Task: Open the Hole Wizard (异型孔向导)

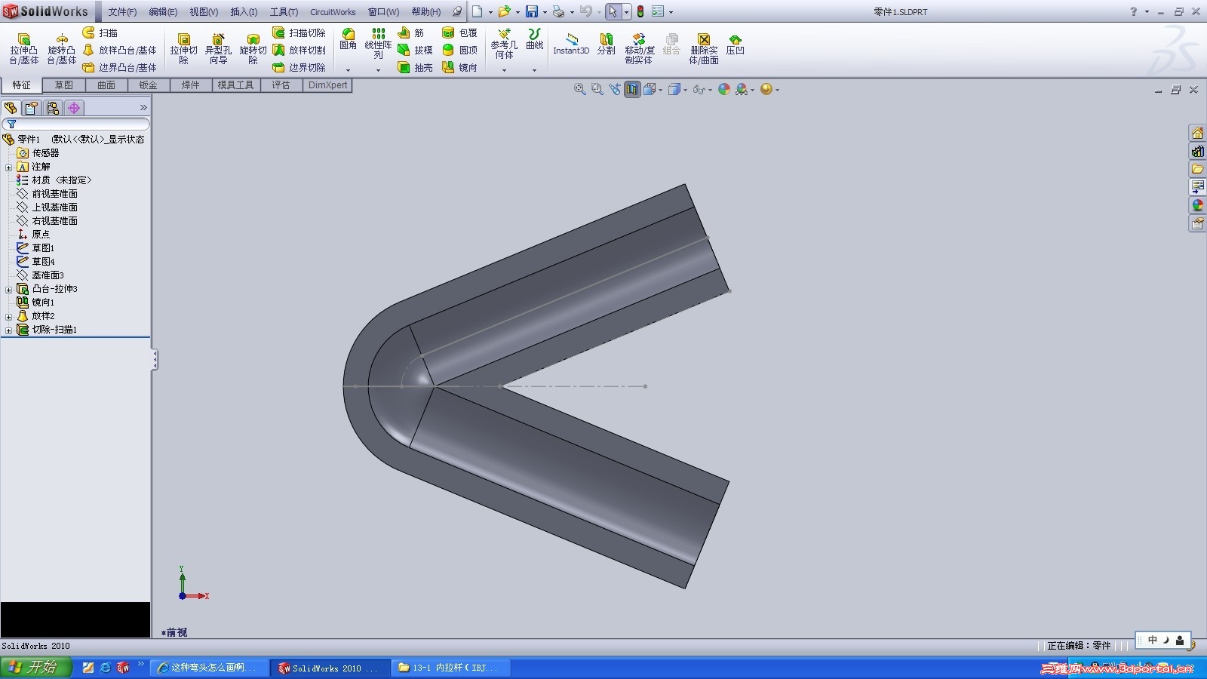Action: (x=218, y=49)
